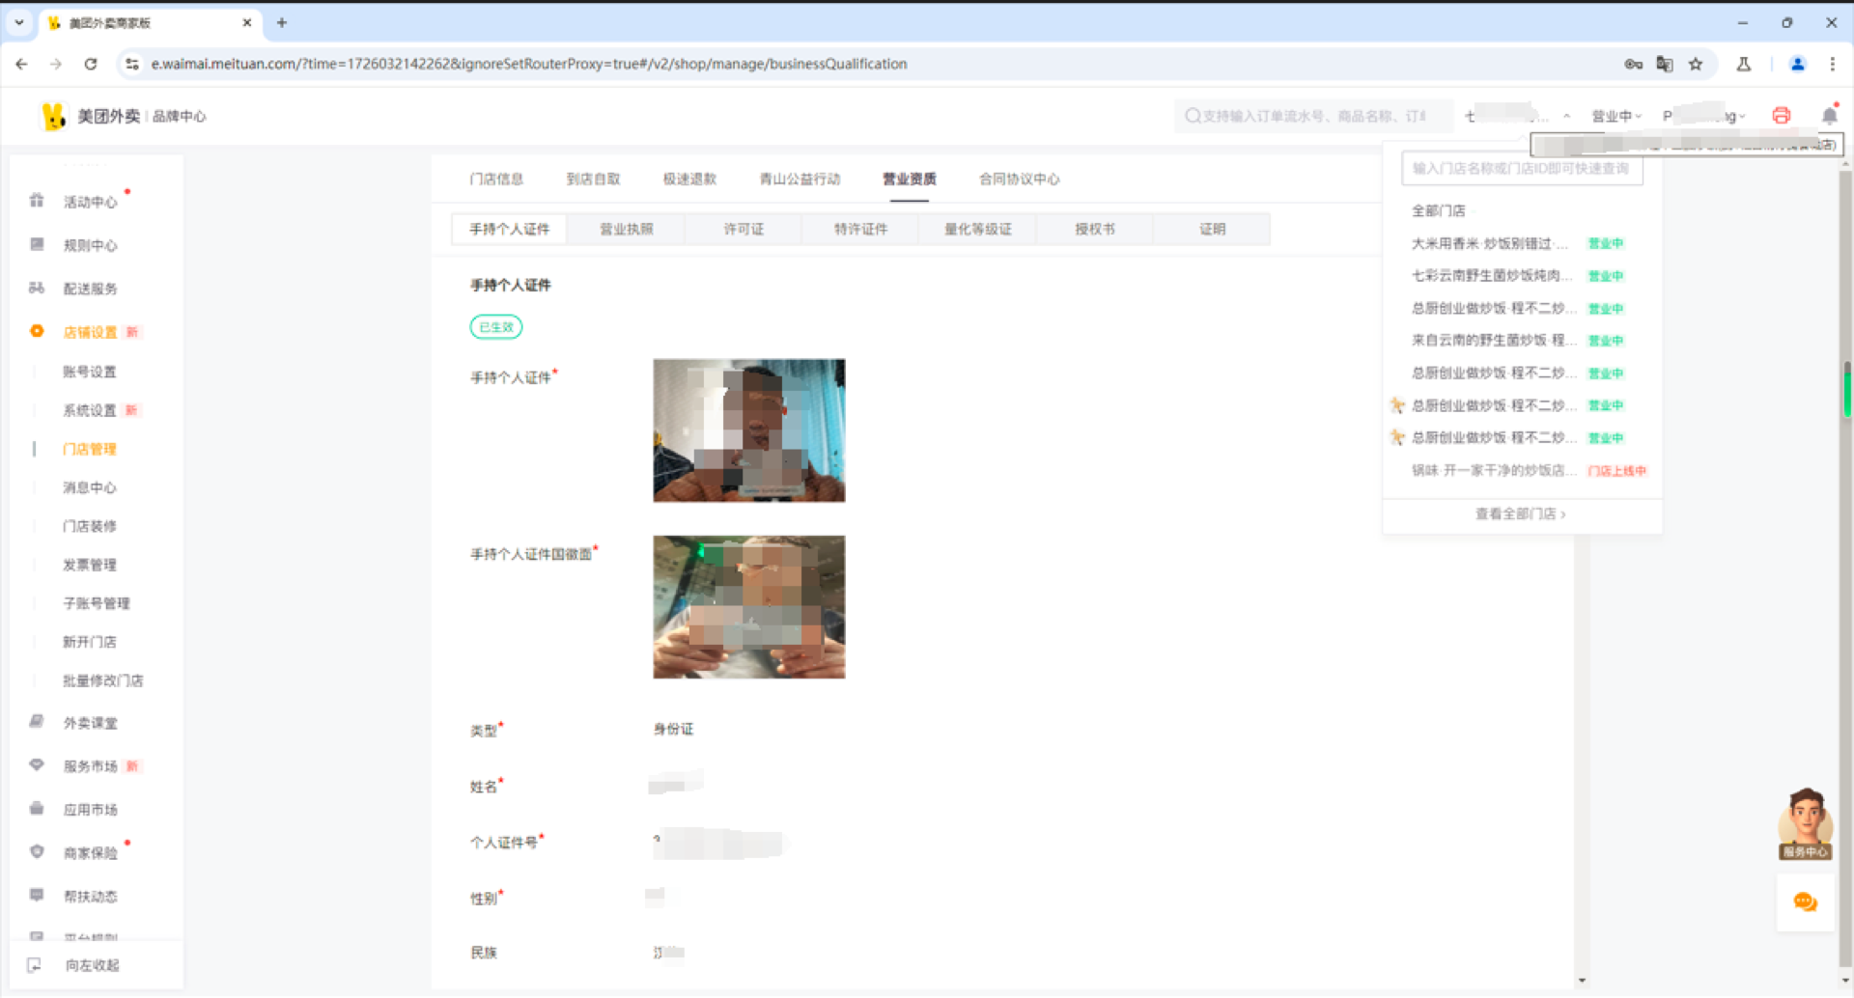Click the 向左收起 collapse icon

click(35, 965)
